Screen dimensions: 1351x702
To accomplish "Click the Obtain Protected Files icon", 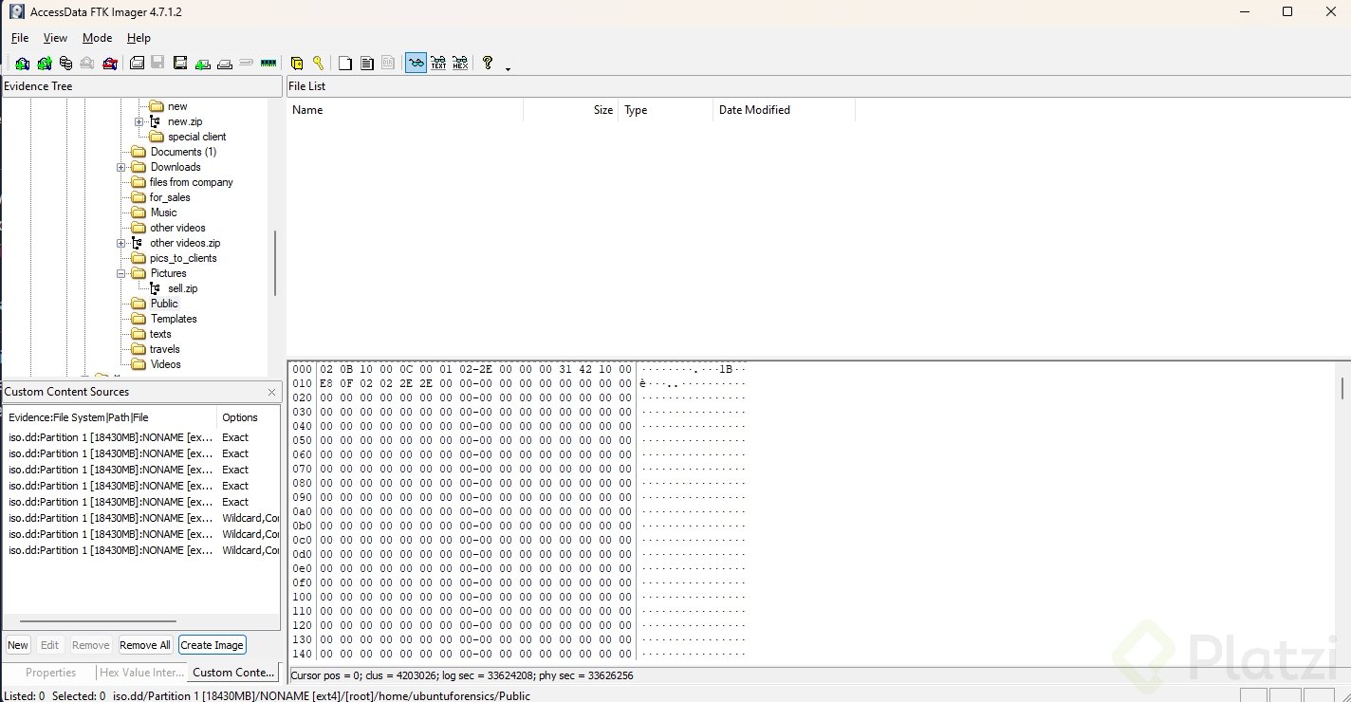I will click(297, 64).
